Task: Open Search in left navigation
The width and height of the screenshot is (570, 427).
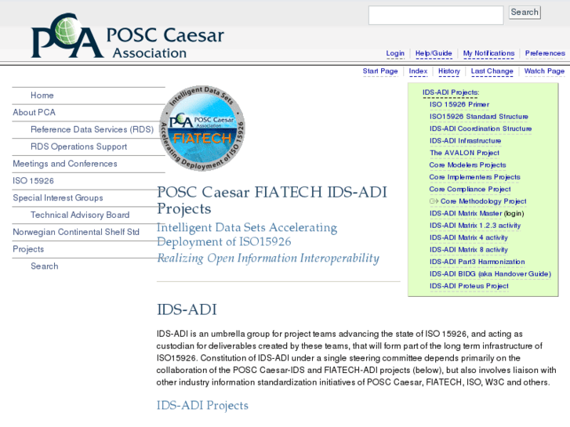Action: coord(45,266)
